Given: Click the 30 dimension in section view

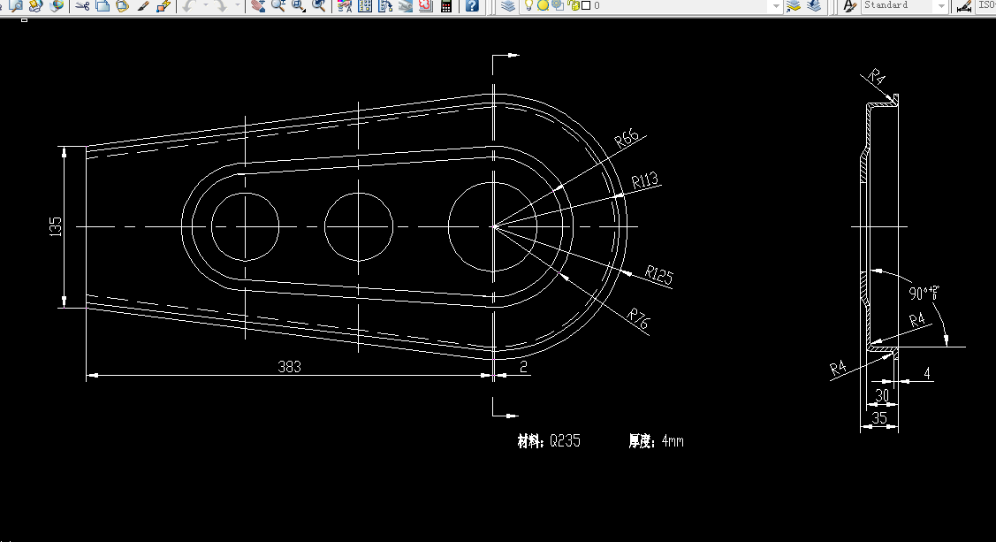Looking at the screenshot, I should pos(882,396).
